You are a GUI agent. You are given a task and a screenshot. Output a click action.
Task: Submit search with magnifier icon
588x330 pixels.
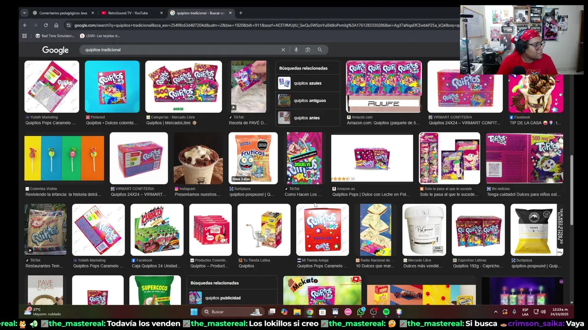tap(320, 49)
